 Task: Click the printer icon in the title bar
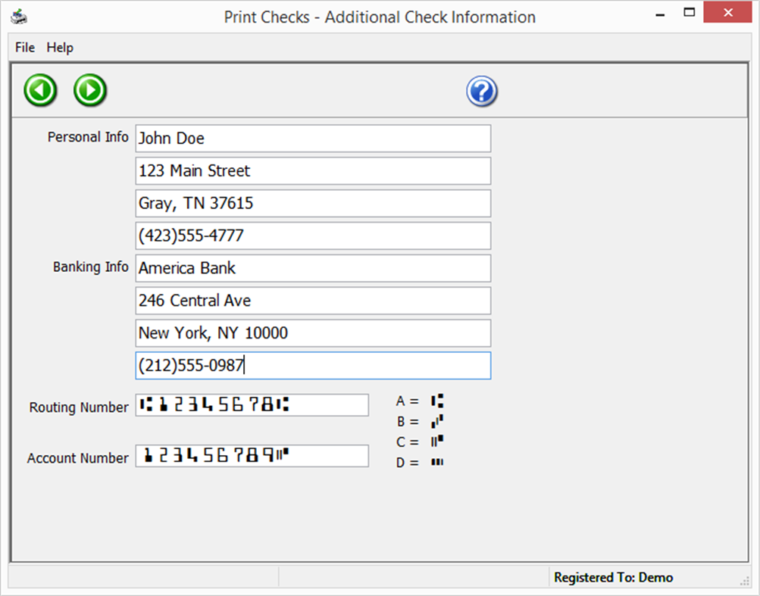[x=20, y=15]
